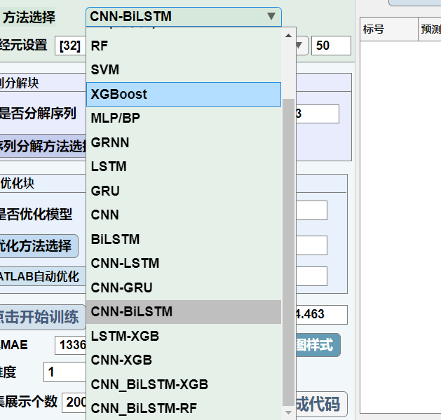Open the method selection combo box arrow
The image size is (441, 420).
point(271,17)
